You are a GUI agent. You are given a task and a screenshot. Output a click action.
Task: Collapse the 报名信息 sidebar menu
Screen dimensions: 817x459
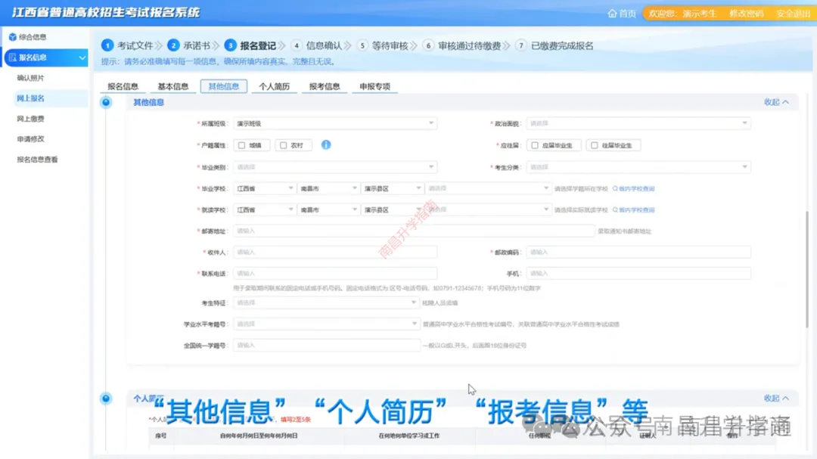[x=46, y=57]
